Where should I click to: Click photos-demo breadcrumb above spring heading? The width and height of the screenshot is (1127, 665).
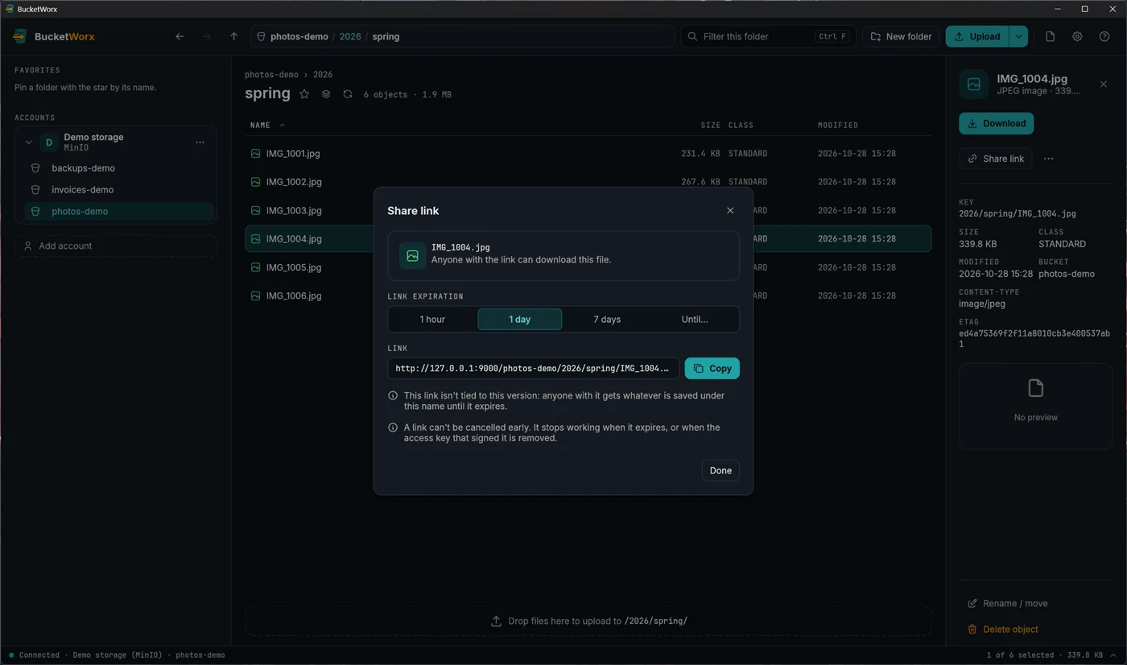point(271,74)
